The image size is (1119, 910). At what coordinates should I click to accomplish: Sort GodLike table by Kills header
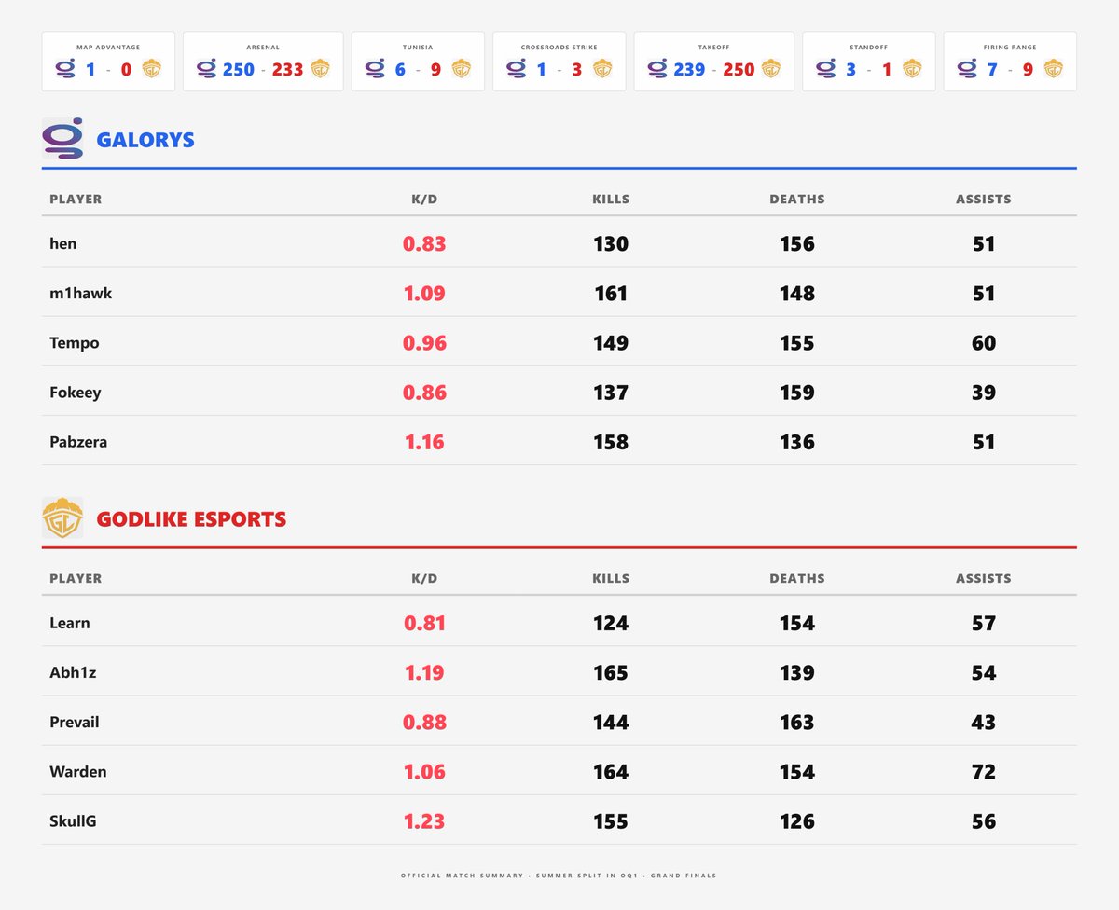click(611, 578)
